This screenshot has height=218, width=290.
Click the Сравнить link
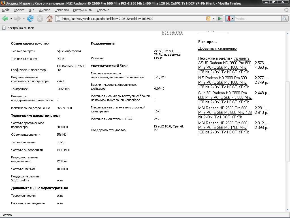coord(241,58)
